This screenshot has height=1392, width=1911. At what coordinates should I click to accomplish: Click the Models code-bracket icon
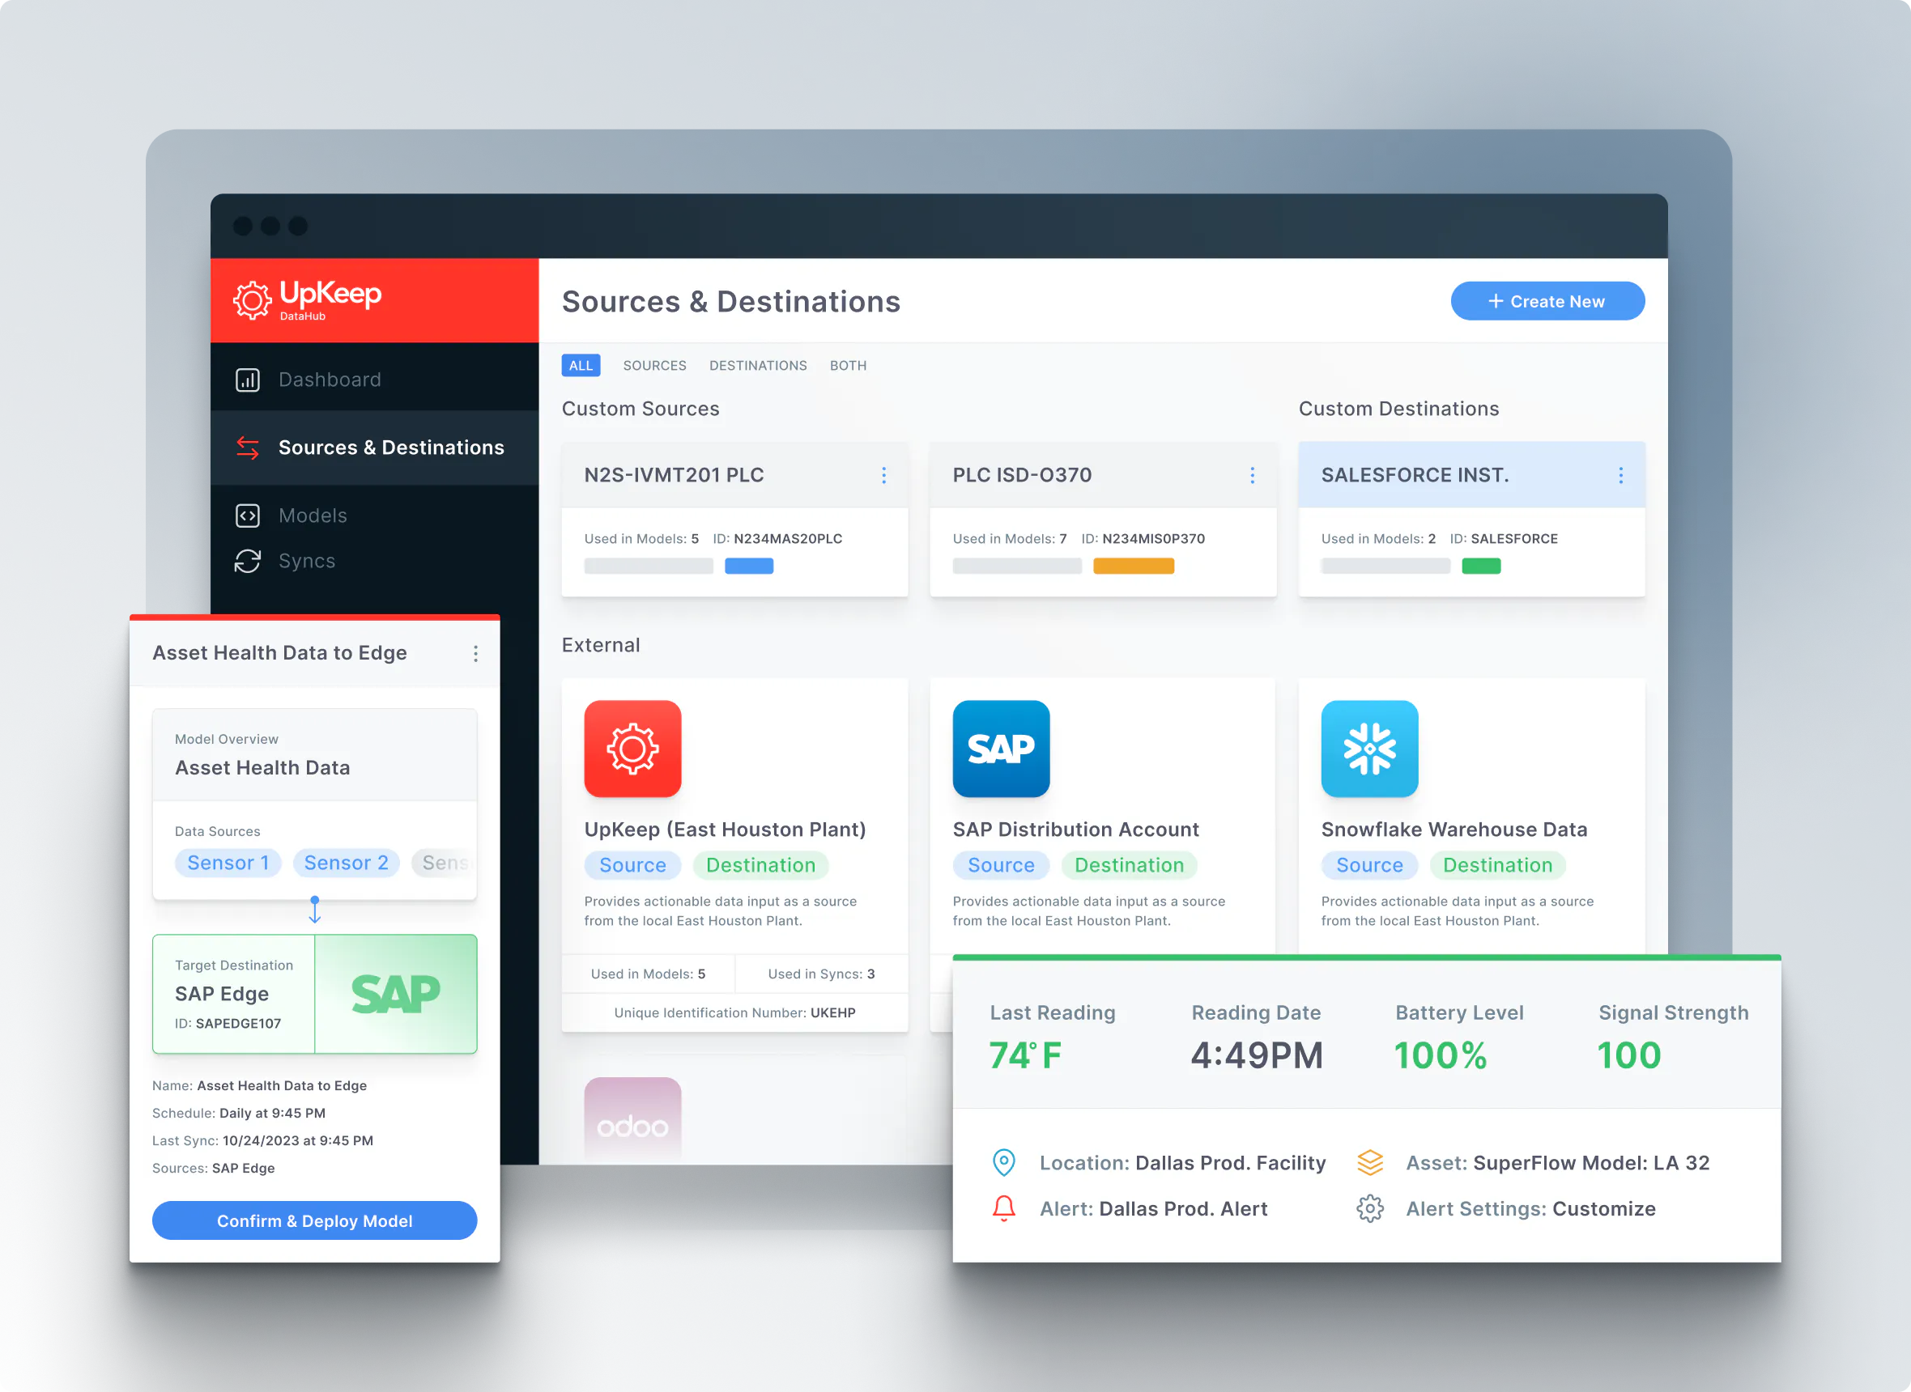tap(247, 515)
